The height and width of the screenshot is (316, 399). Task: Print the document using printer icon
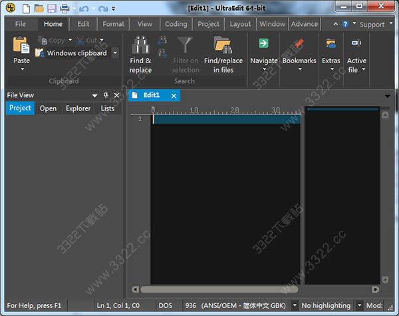pyautogui.click(x=65, y=9)
